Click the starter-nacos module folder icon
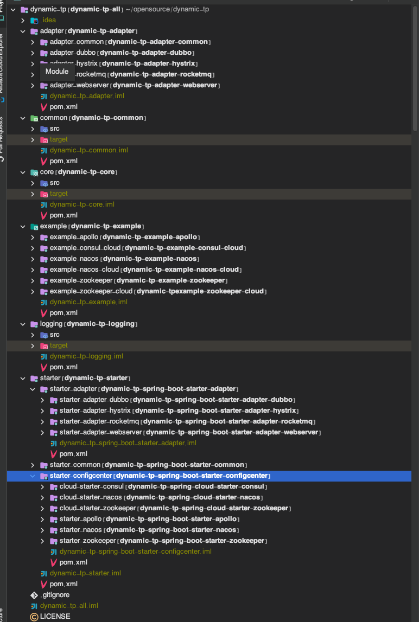 (x=54, y=530)
